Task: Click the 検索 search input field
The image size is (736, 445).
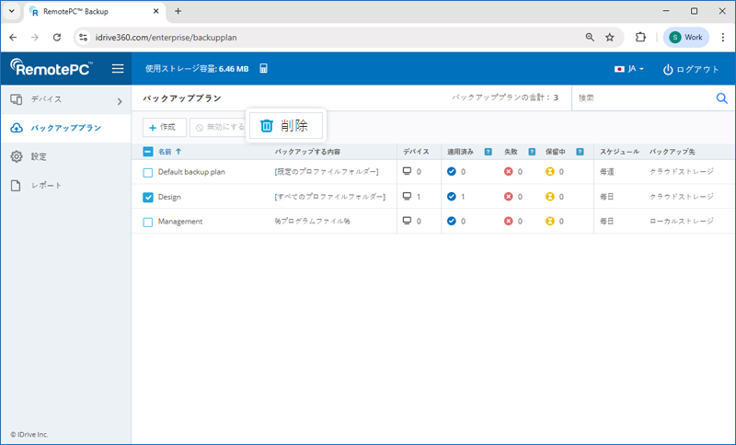Action: click(x=643, y=98)
